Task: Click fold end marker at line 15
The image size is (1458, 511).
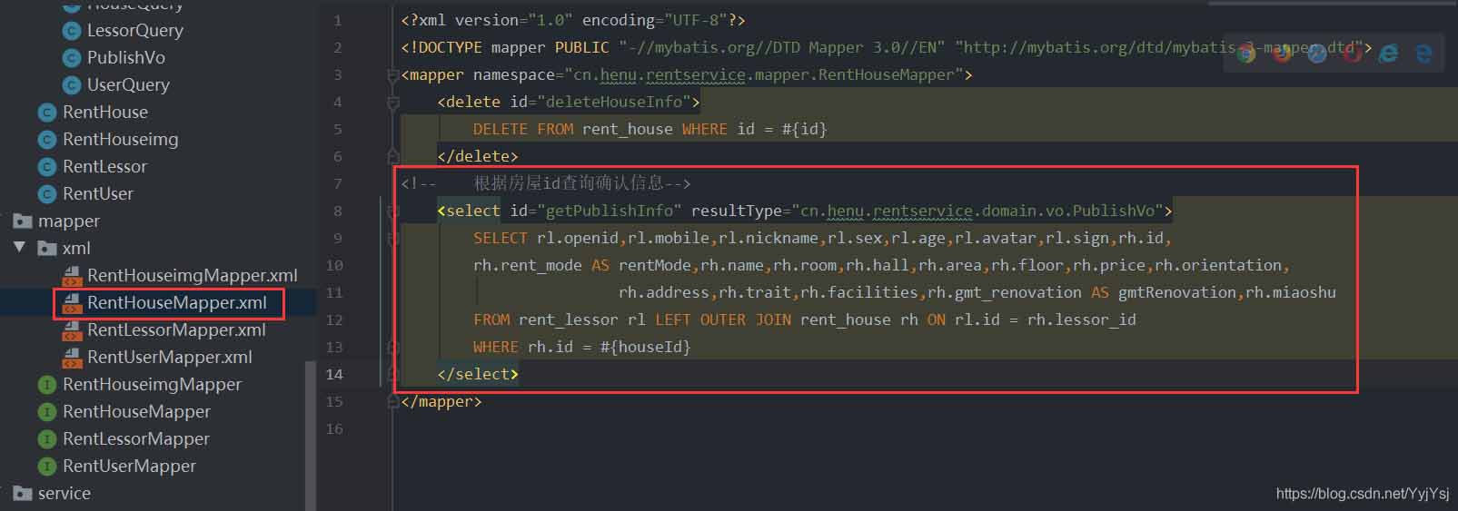Action: 393,401
